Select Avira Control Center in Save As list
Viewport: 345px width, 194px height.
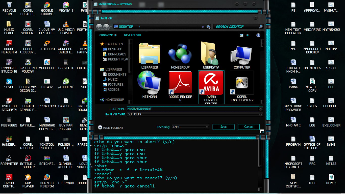pos(211,87)
